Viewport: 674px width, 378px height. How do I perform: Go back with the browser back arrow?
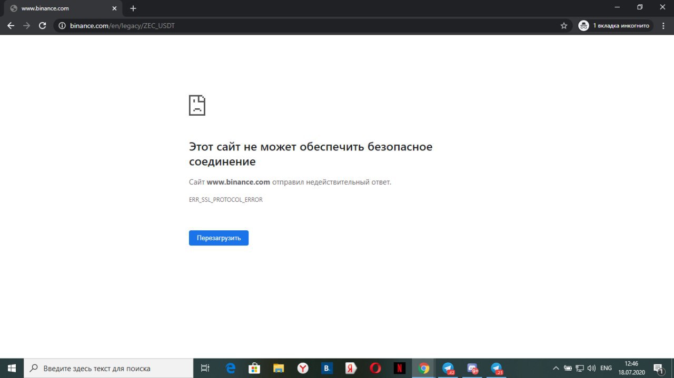11,25
